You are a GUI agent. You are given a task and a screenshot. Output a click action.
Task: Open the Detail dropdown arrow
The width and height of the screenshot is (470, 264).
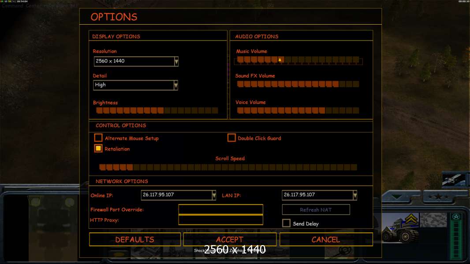(175, 85)
